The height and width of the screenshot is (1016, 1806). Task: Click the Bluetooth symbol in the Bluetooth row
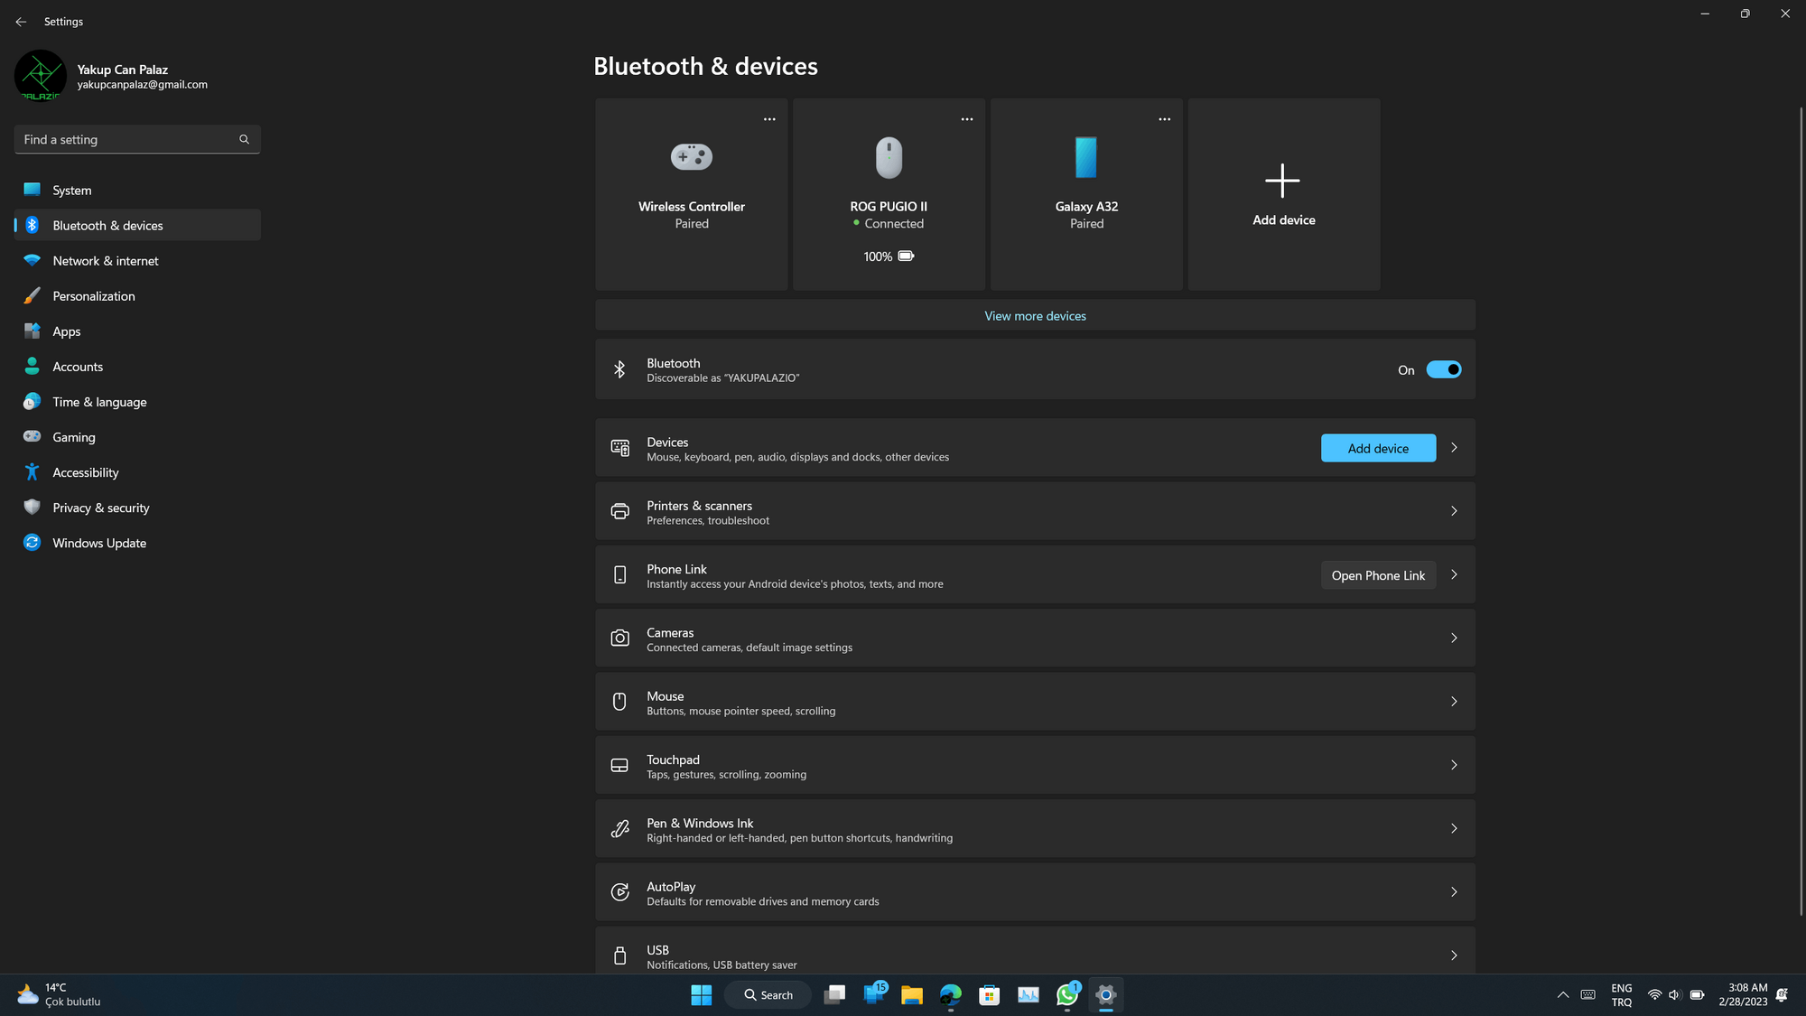point(619,369)
